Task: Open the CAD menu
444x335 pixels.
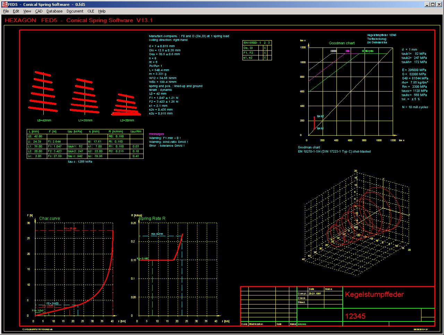Action: tap(39, 11)
